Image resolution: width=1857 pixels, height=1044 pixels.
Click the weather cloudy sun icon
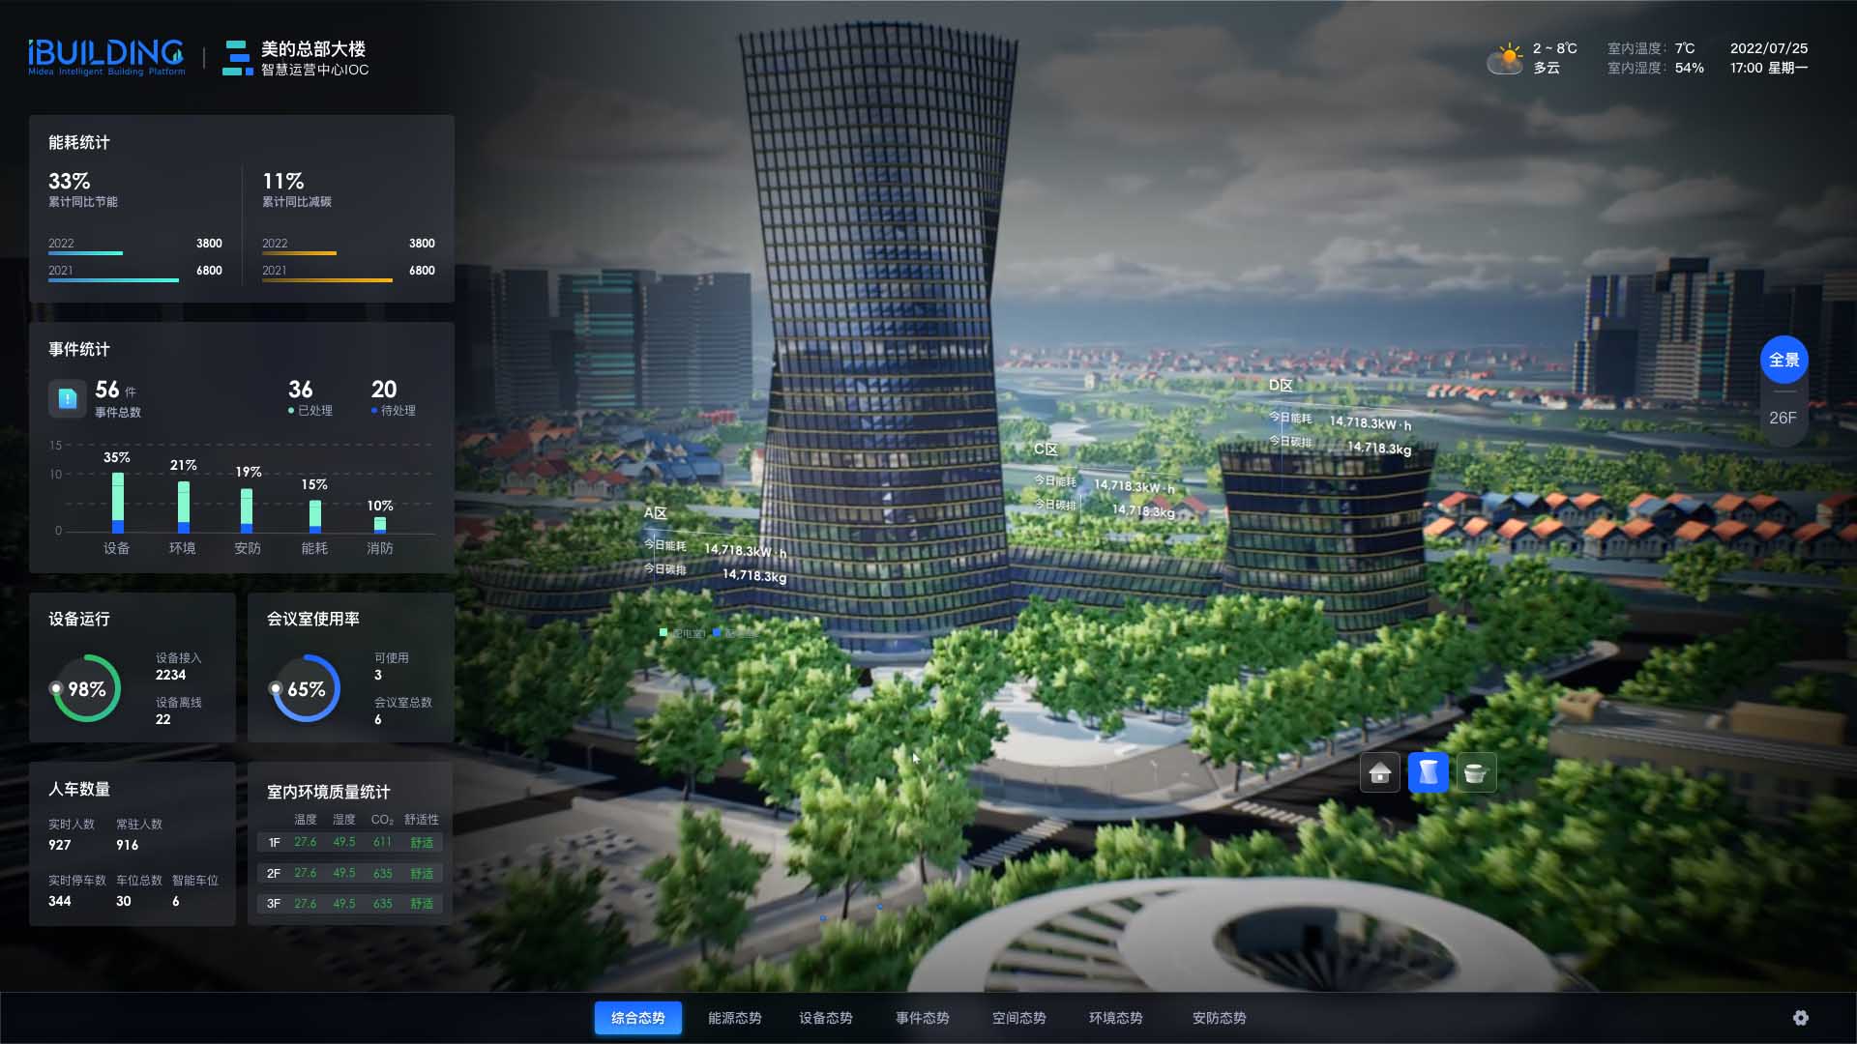(1505, 59)
